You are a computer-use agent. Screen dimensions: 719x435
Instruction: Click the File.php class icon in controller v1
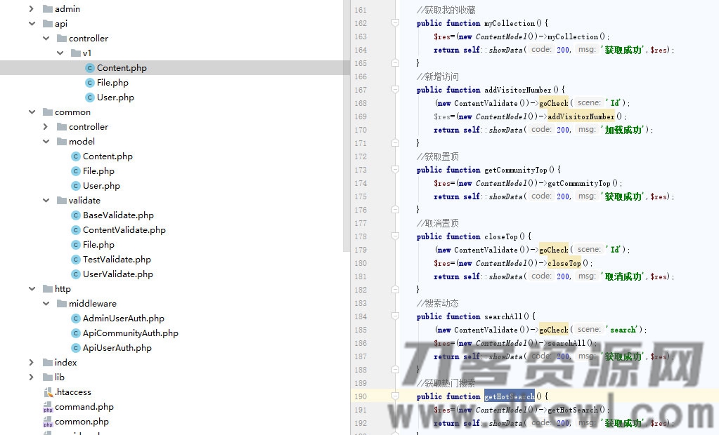[x=89, y=82]
